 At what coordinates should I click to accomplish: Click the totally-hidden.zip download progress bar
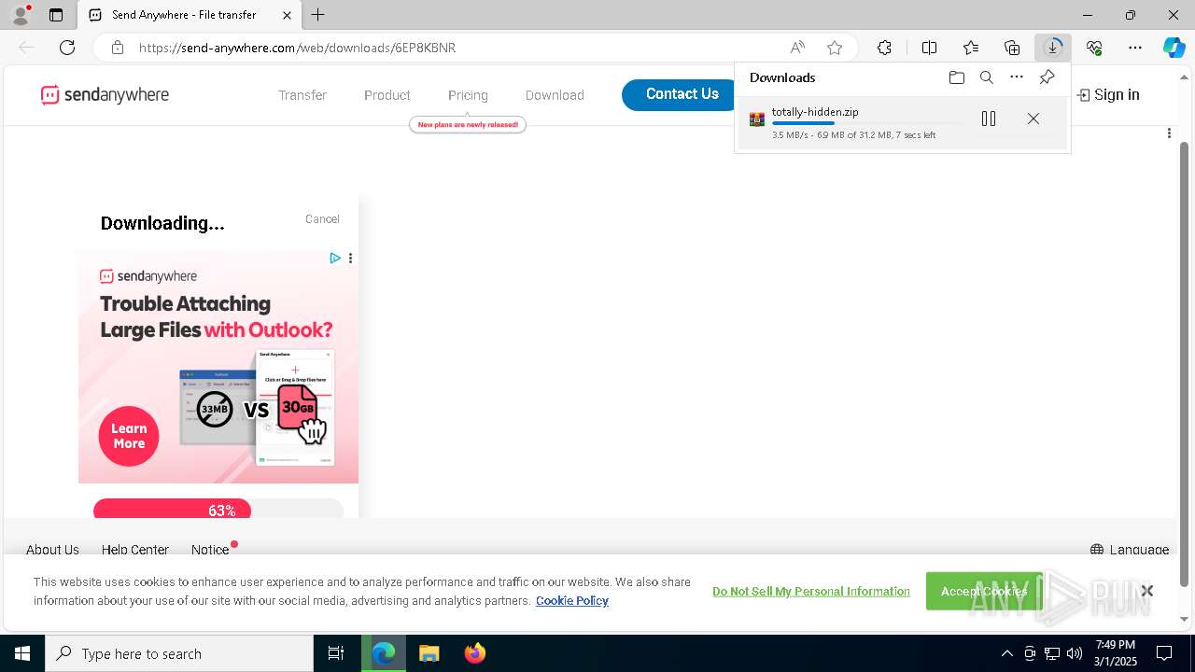867,123
